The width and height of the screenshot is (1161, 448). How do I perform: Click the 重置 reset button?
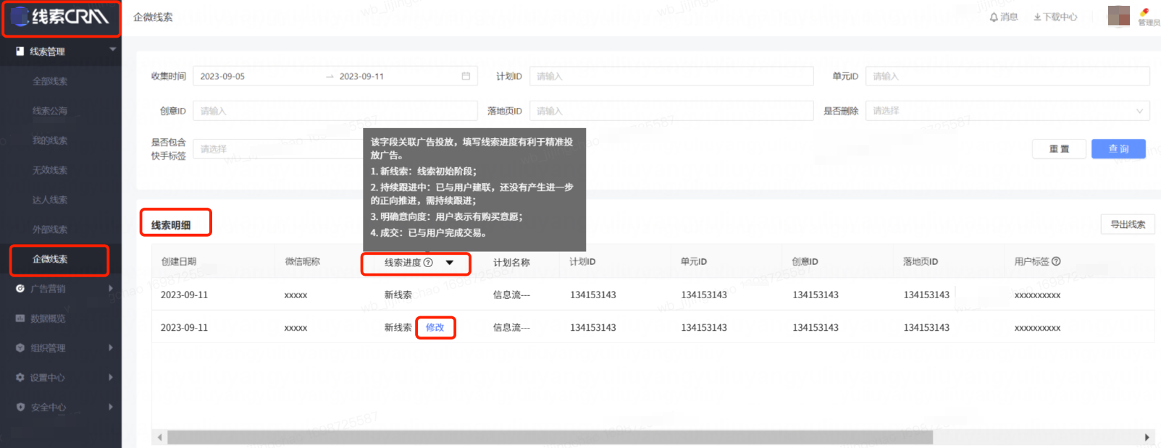pyautogui.click(x=1059, y=148)
